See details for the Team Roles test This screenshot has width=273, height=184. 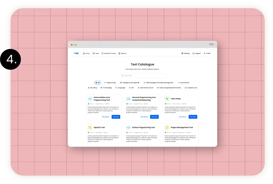182,117
